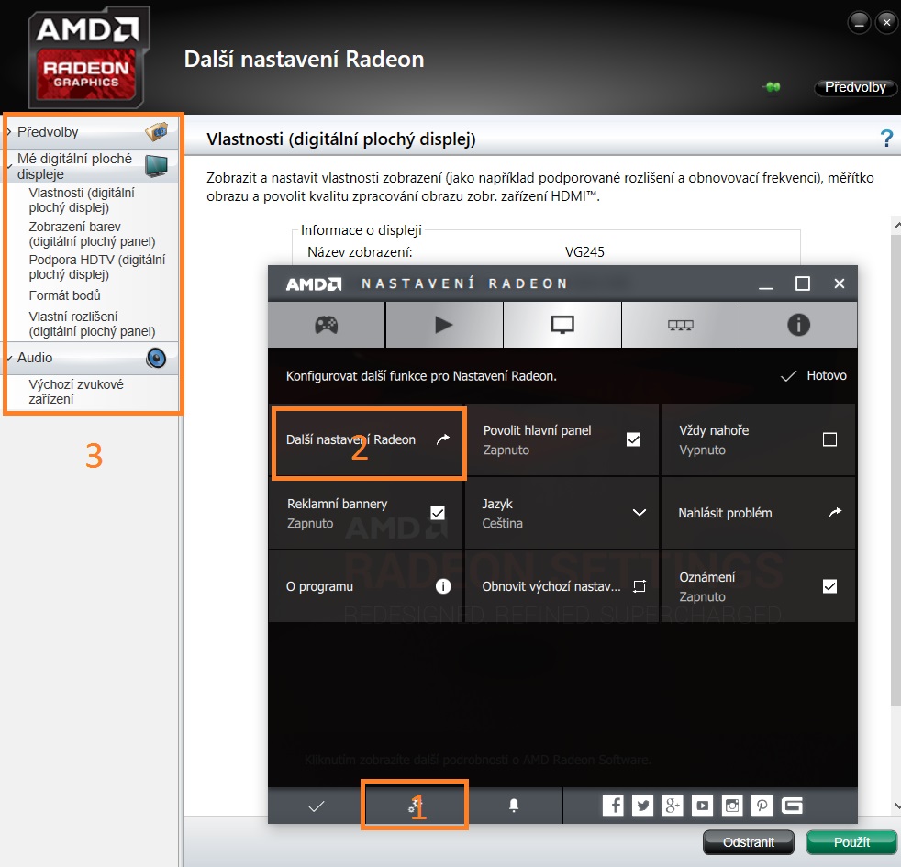The height and width of the screenshot is (867, 901).
Task: Open the Eyefinity multi-display tab
Action: [x=681, y=325]
